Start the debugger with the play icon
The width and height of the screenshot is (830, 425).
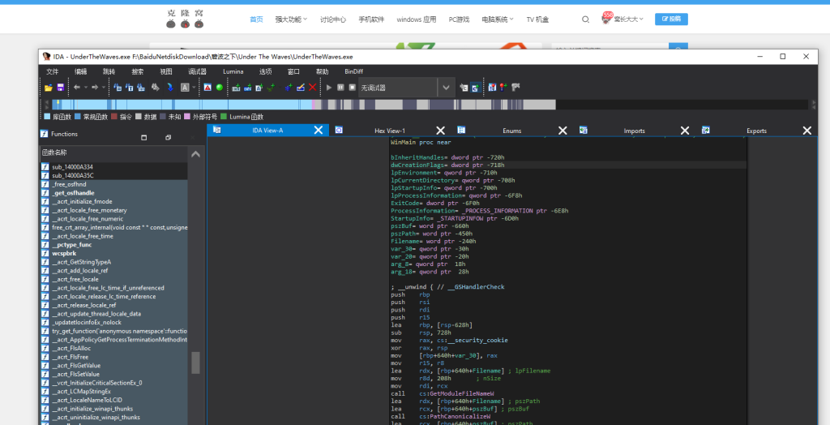(329, 88)
